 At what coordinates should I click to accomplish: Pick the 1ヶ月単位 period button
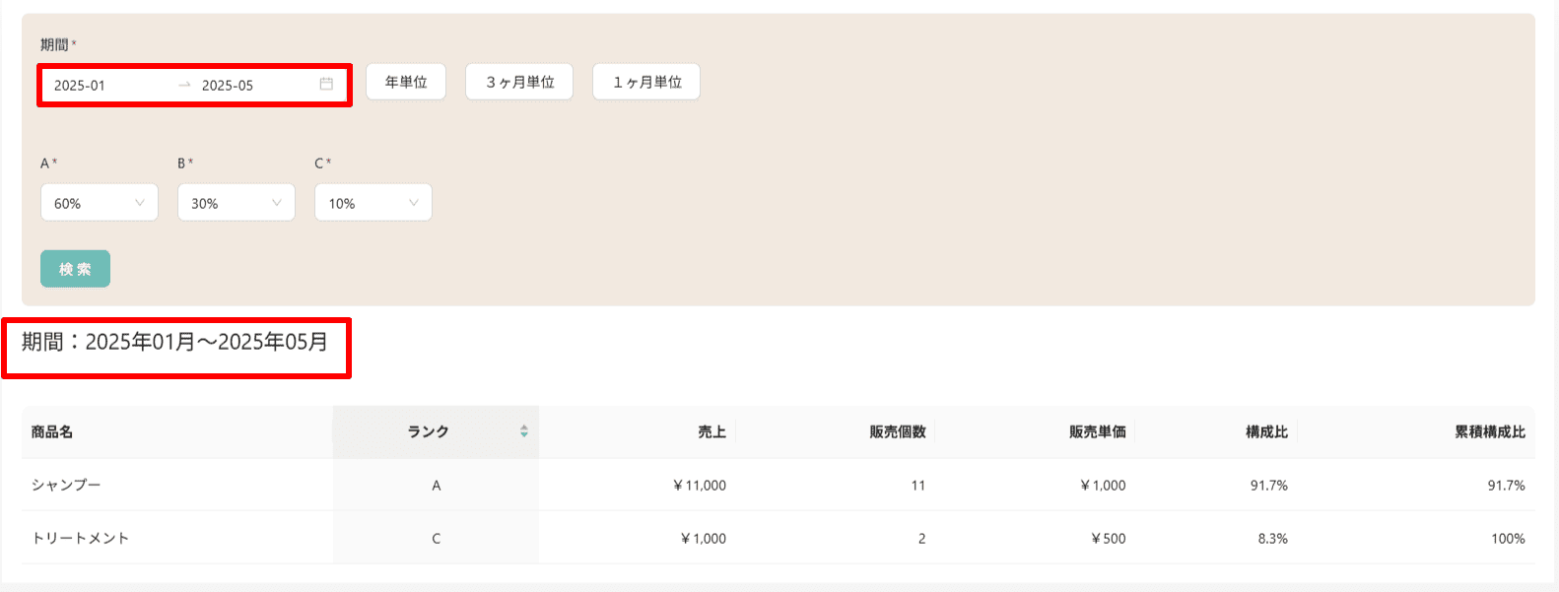[x=646, y=82]
